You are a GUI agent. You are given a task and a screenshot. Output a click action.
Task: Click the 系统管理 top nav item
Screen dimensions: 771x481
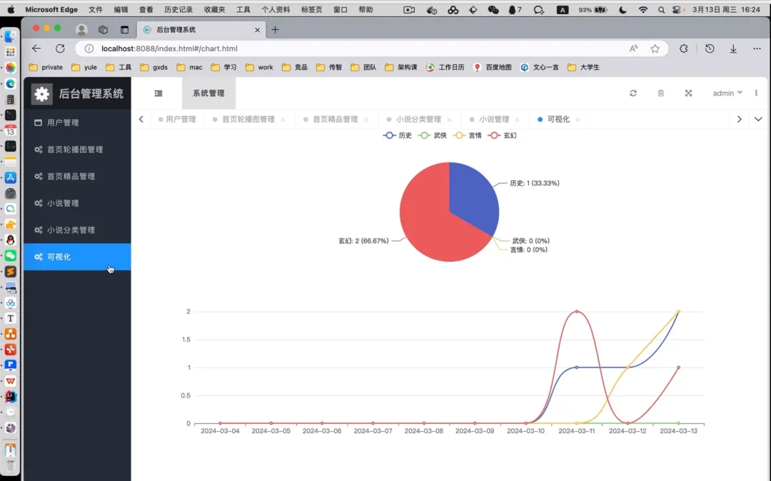point(208,93)
